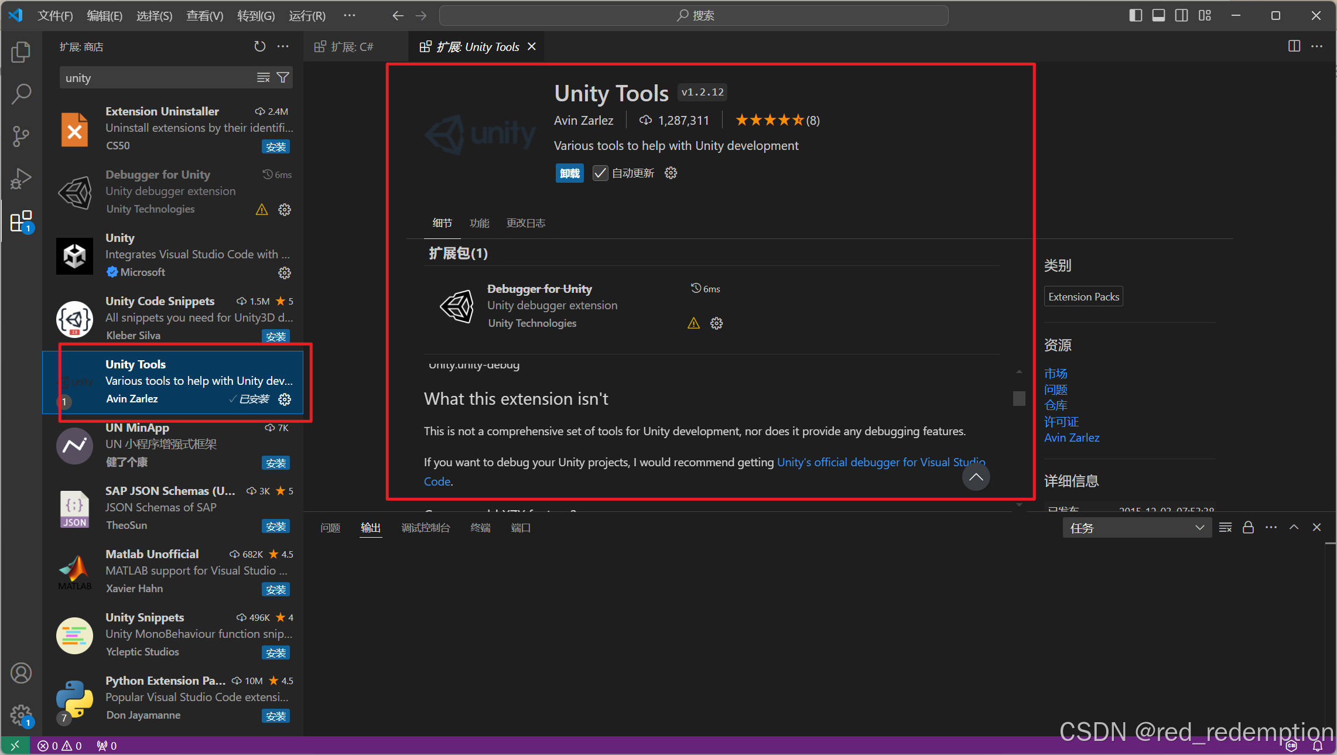Image resolution: width=1337 pixels, height=755 pixels.
Task: Open the Source Control view
Action: click(21, 136)
